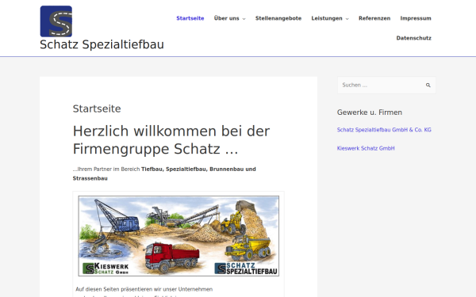Click the gravel quarry illustration image

click(178, 236)
